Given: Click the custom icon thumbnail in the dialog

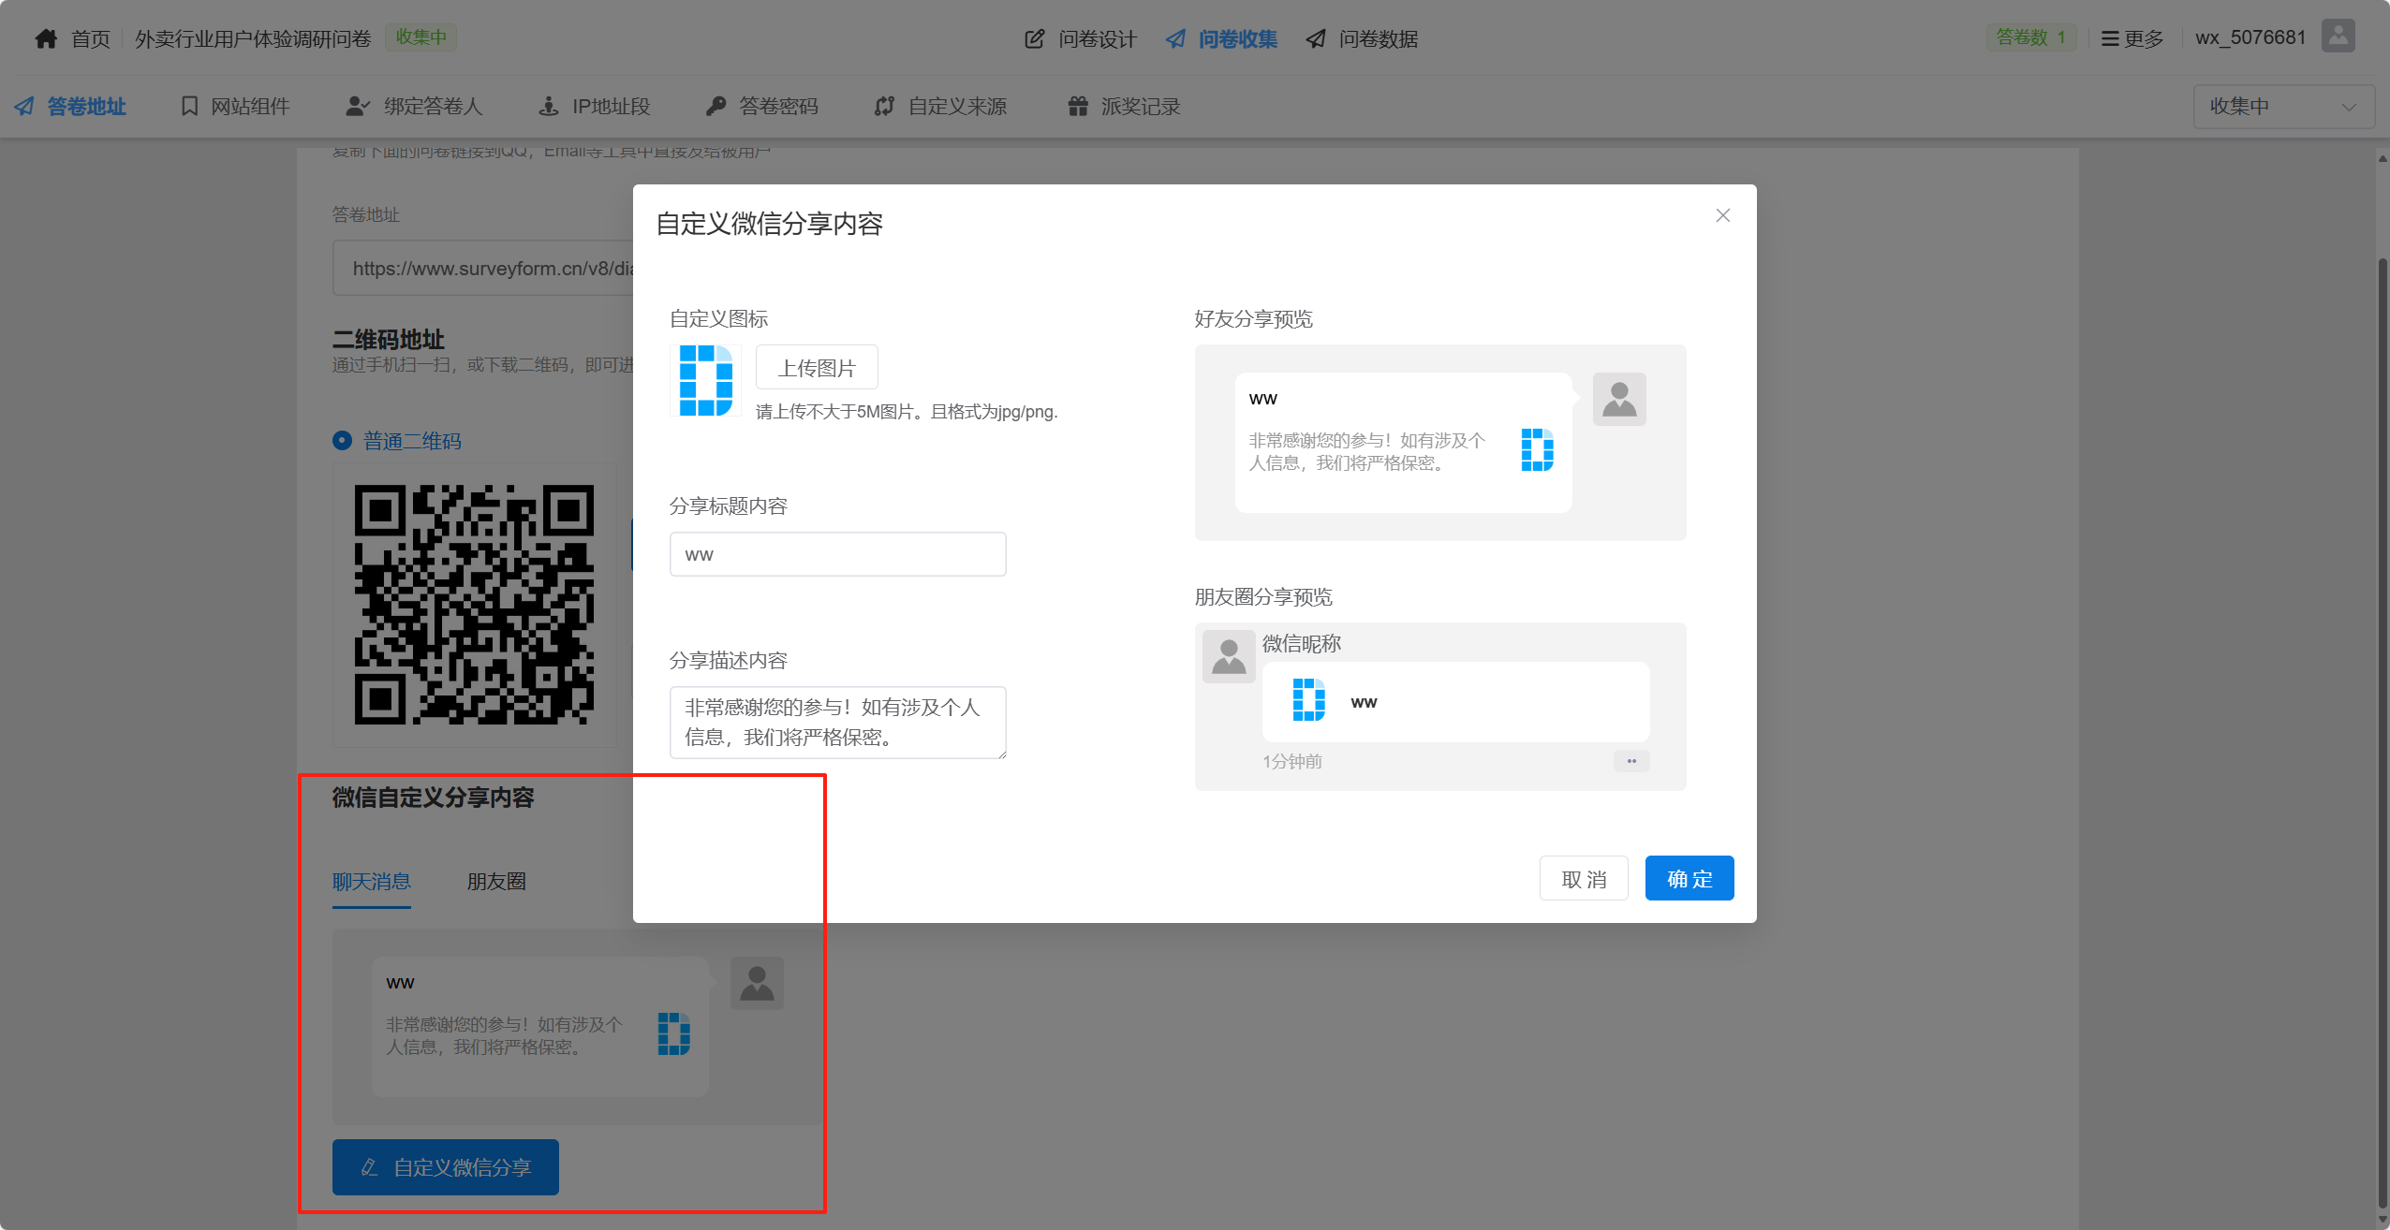Looking at the screenshot, I should coord(705,381).
